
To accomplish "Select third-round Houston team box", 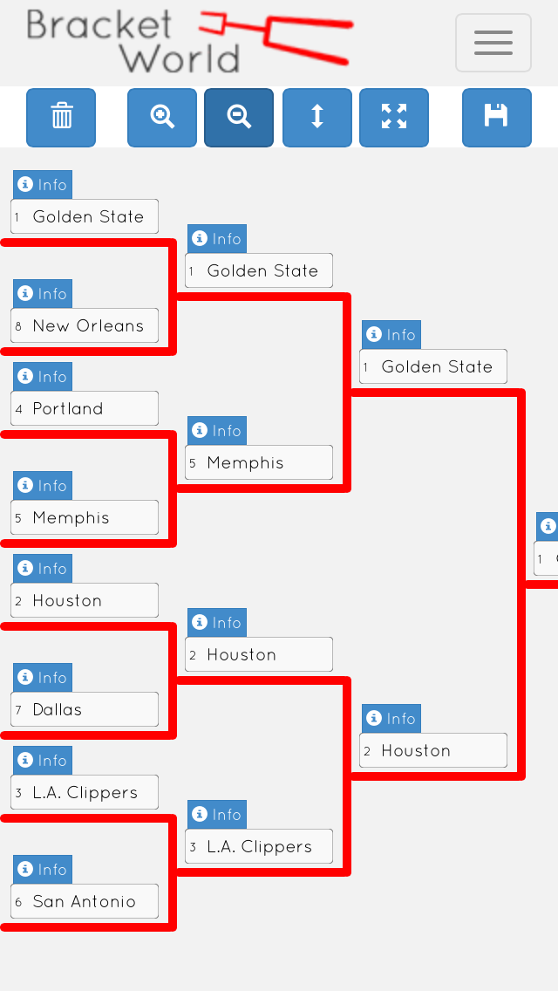I will coord(433,750).
